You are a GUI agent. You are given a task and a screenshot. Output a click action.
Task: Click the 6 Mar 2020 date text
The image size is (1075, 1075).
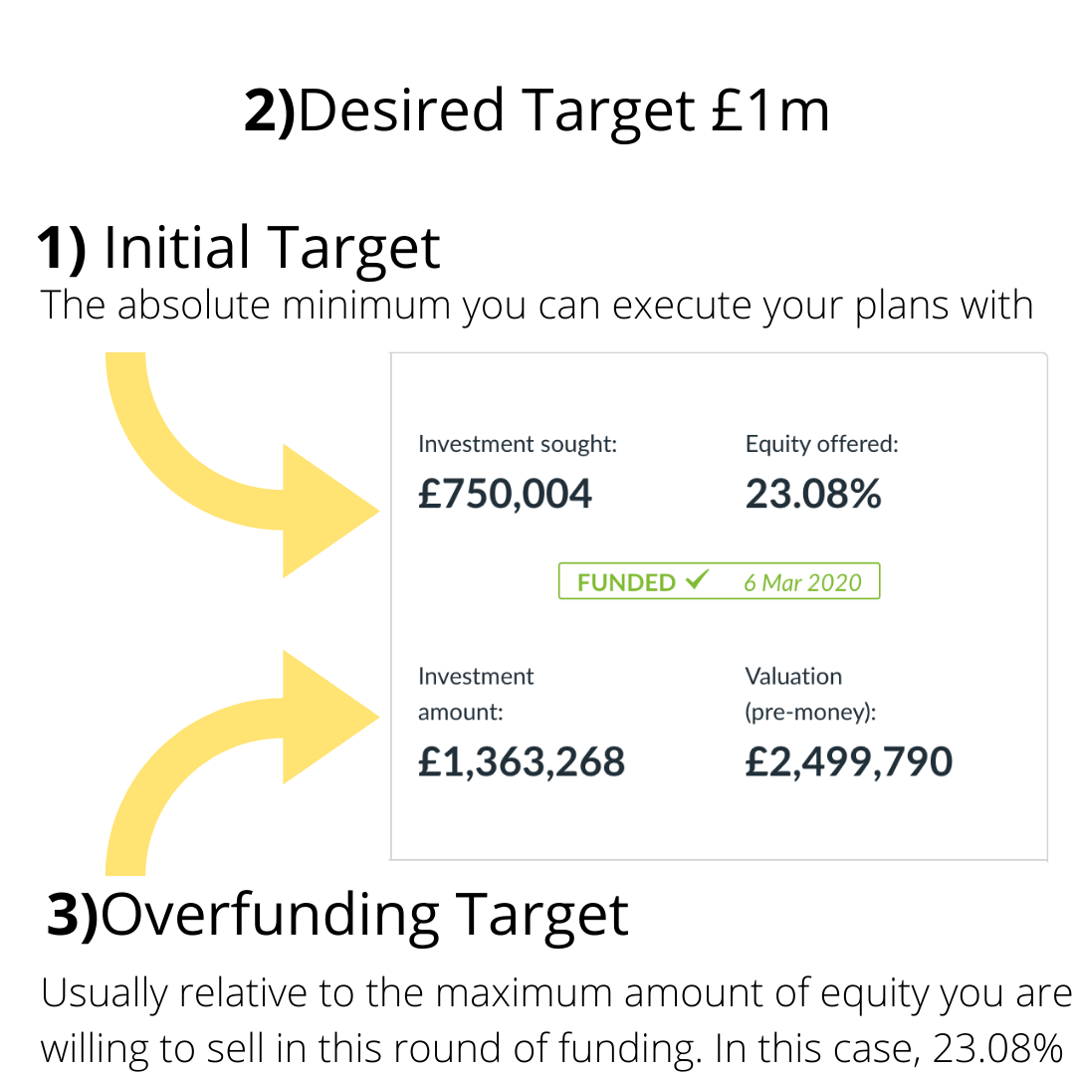click(x=802, y=582)
